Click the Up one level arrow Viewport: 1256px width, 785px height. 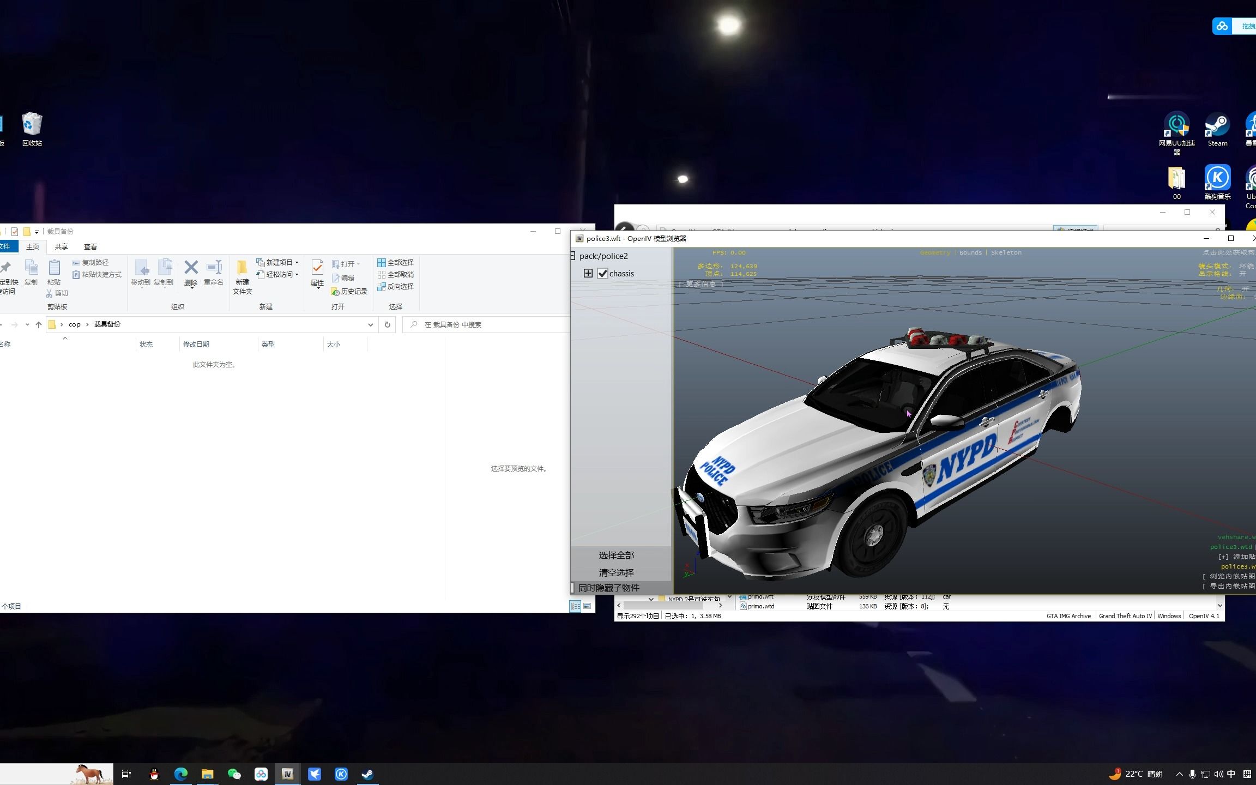[39, 324]
